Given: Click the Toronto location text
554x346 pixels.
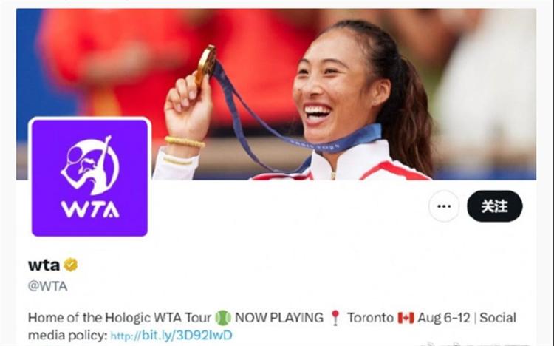Looking at the screenshot, I should tap(370, 318).
